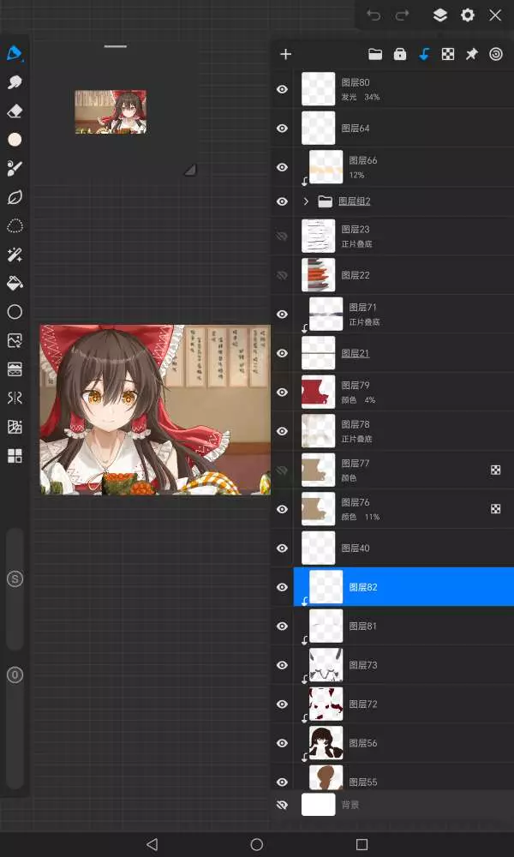
Task: Undo the last action
Action: click(374, 15)
